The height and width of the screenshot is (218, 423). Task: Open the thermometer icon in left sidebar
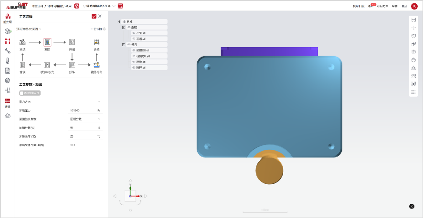pos(8,60)
